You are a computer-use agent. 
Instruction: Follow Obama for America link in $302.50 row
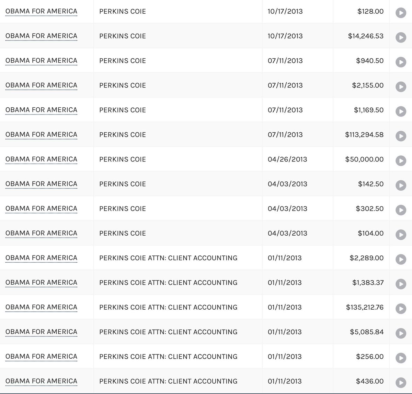point(41,209)
